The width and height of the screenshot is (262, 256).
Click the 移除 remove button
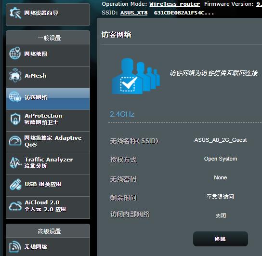[x=221, y=239]
